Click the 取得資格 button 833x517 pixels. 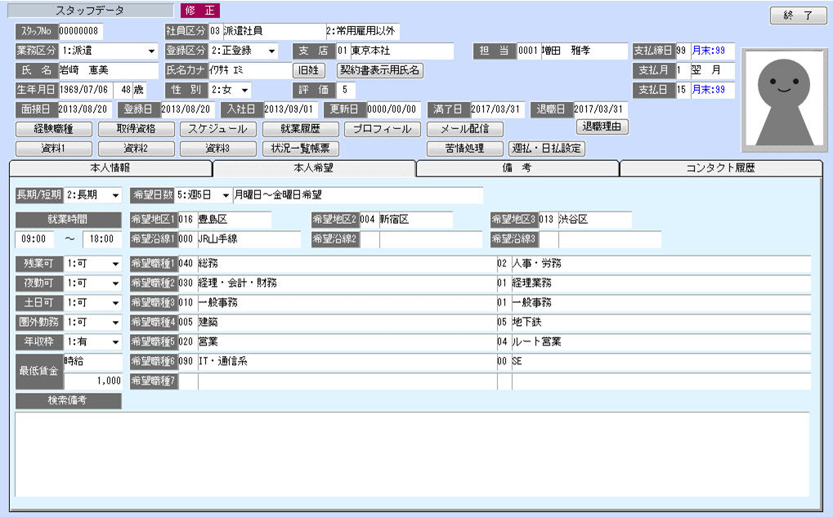(137, 129)
